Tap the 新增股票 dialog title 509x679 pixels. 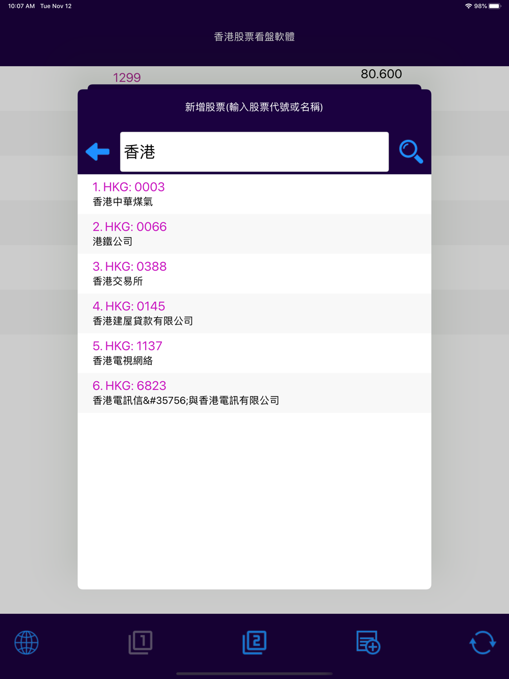click(x=254, y=107)
